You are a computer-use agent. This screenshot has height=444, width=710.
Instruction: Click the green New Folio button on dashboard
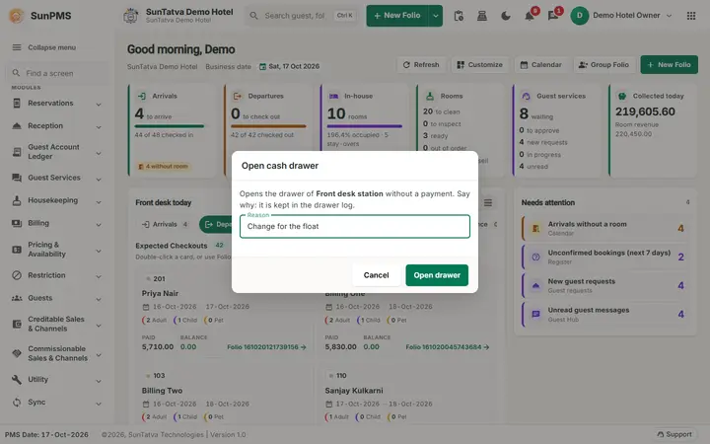pyautogui.click(x=669, y=65)
